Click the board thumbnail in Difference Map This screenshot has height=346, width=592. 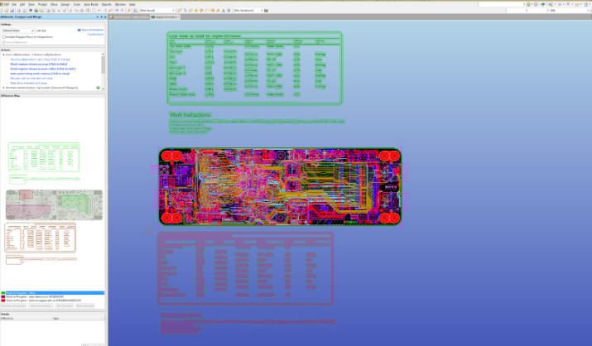tap(54, 205)
